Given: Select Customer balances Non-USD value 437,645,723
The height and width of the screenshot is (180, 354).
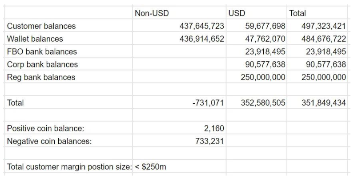Looking at the screenshot, I should [179, 26].
